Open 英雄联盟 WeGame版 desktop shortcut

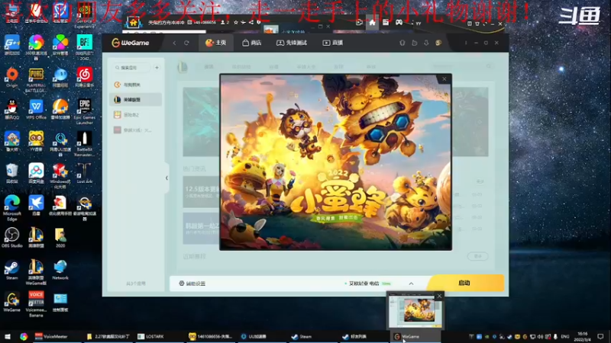[x=36, y=272]
